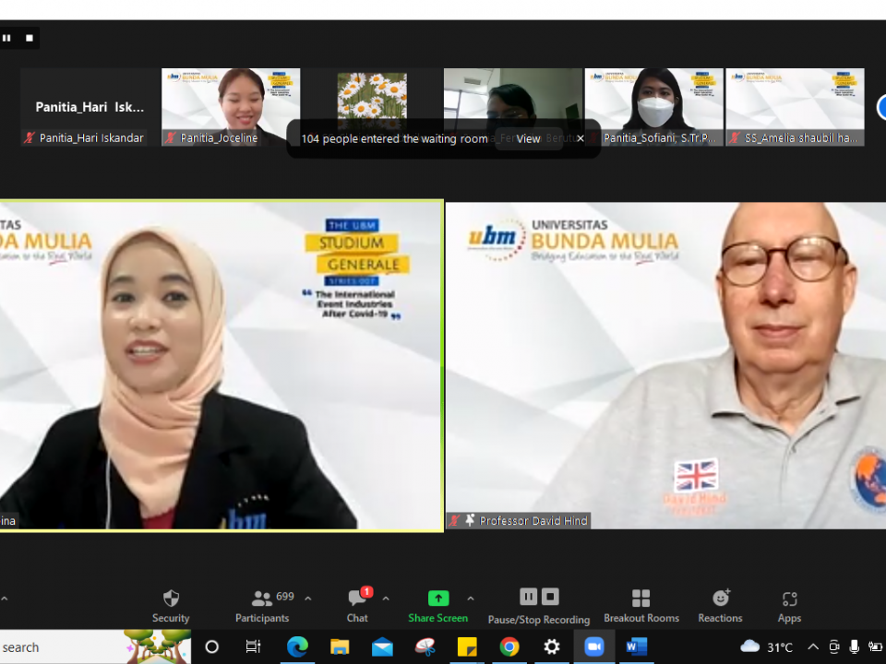The width and height of the screenshot is (886, 664).
Task: Open the Security menu in the Zoom toolbar
Action: click(x=171, y=607)
